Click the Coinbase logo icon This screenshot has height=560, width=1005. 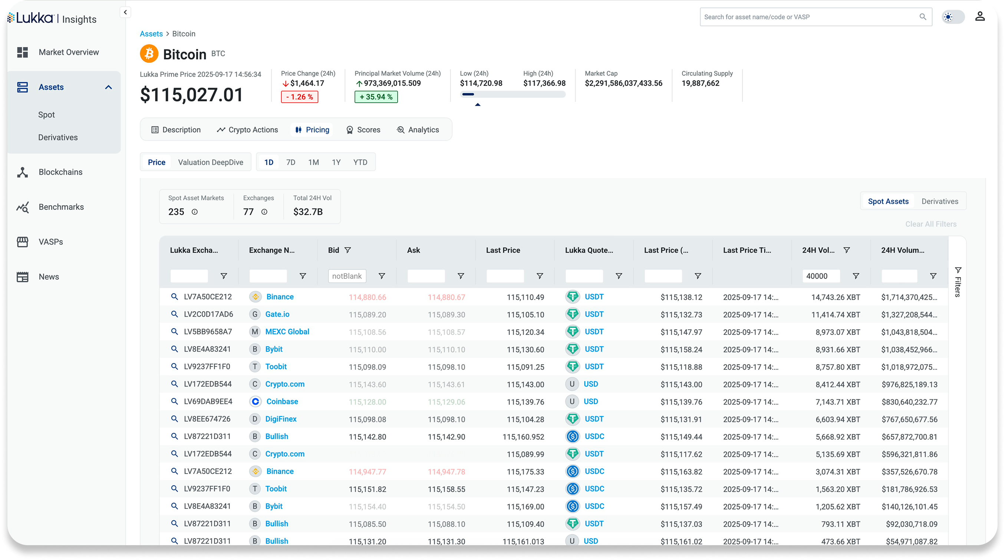tap(255, 402)
